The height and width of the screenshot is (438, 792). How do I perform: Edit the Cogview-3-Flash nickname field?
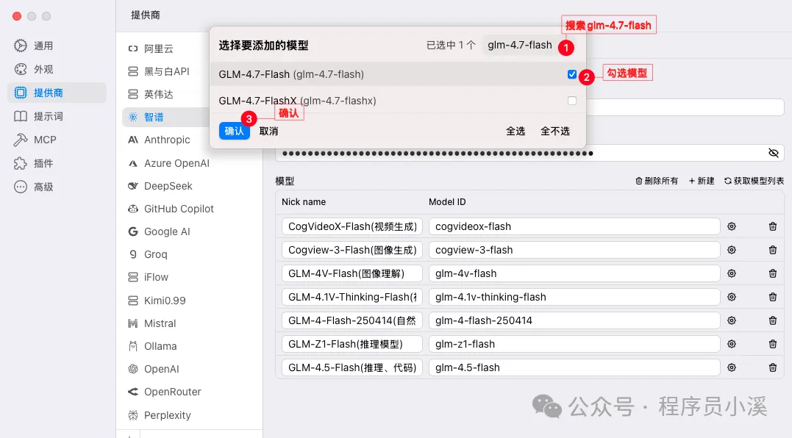tap(352, 250)
